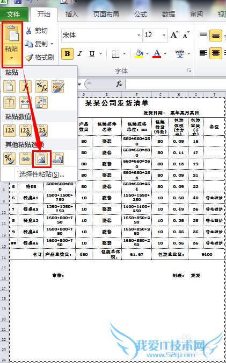Click the cell 1350+1350+750

(x=60, y=209)
